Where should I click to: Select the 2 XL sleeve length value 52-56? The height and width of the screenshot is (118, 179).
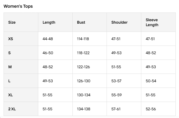[x=151, y=109]
